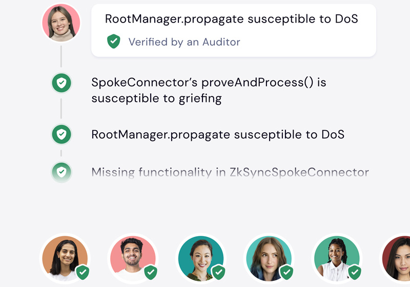This screenshot has height=287, width=410.
Task: Click the faded shield icon by ZkSyncSpokeConnector
Action: tap(61, 172)
